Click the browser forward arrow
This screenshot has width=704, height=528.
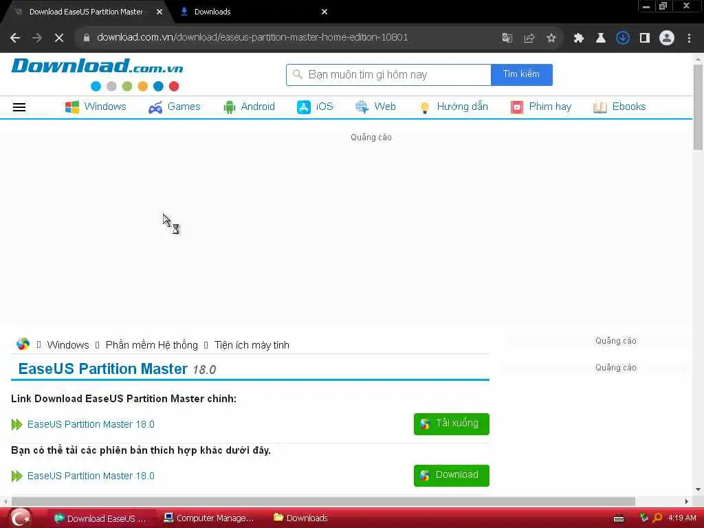pos(37,38)
